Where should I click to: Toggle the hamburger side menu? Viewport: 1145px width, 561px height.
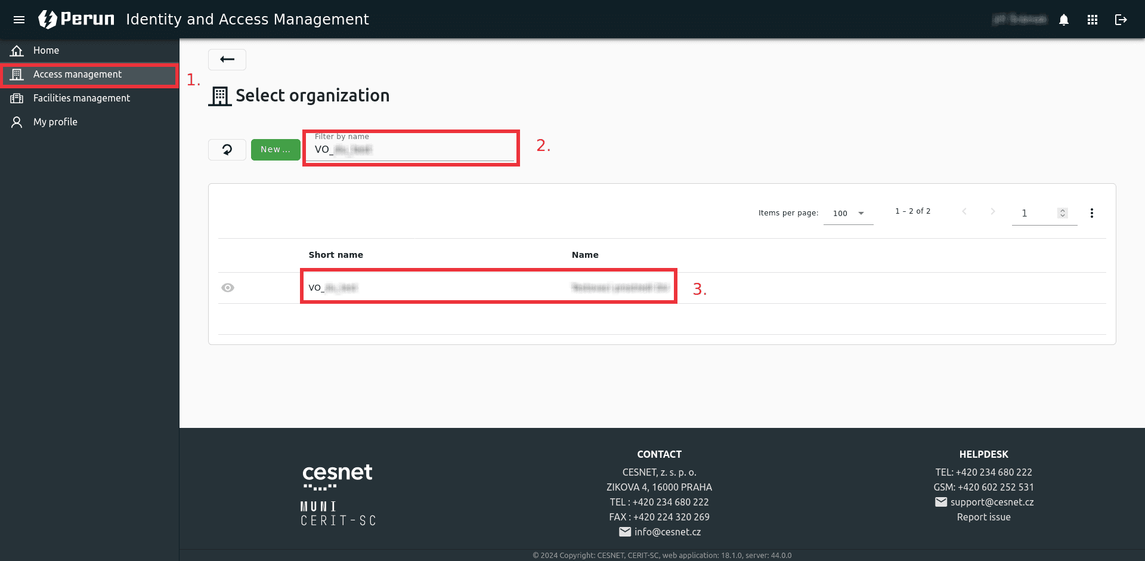point(19,20)
